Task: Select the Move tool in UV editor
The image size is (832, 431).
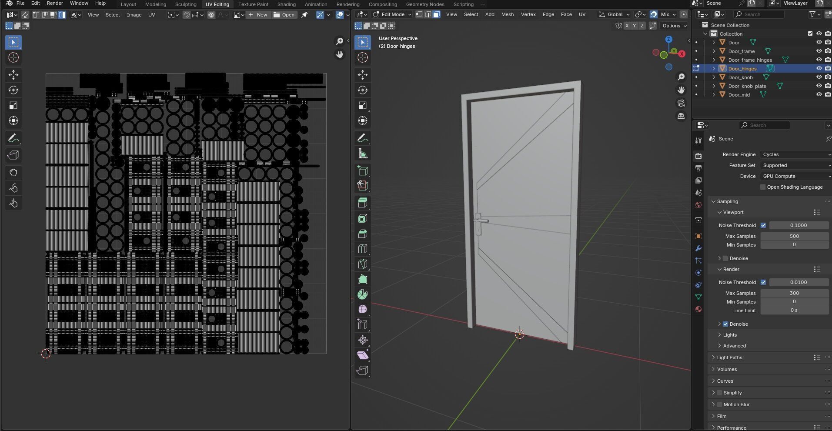Action: (x=13, y=75)
